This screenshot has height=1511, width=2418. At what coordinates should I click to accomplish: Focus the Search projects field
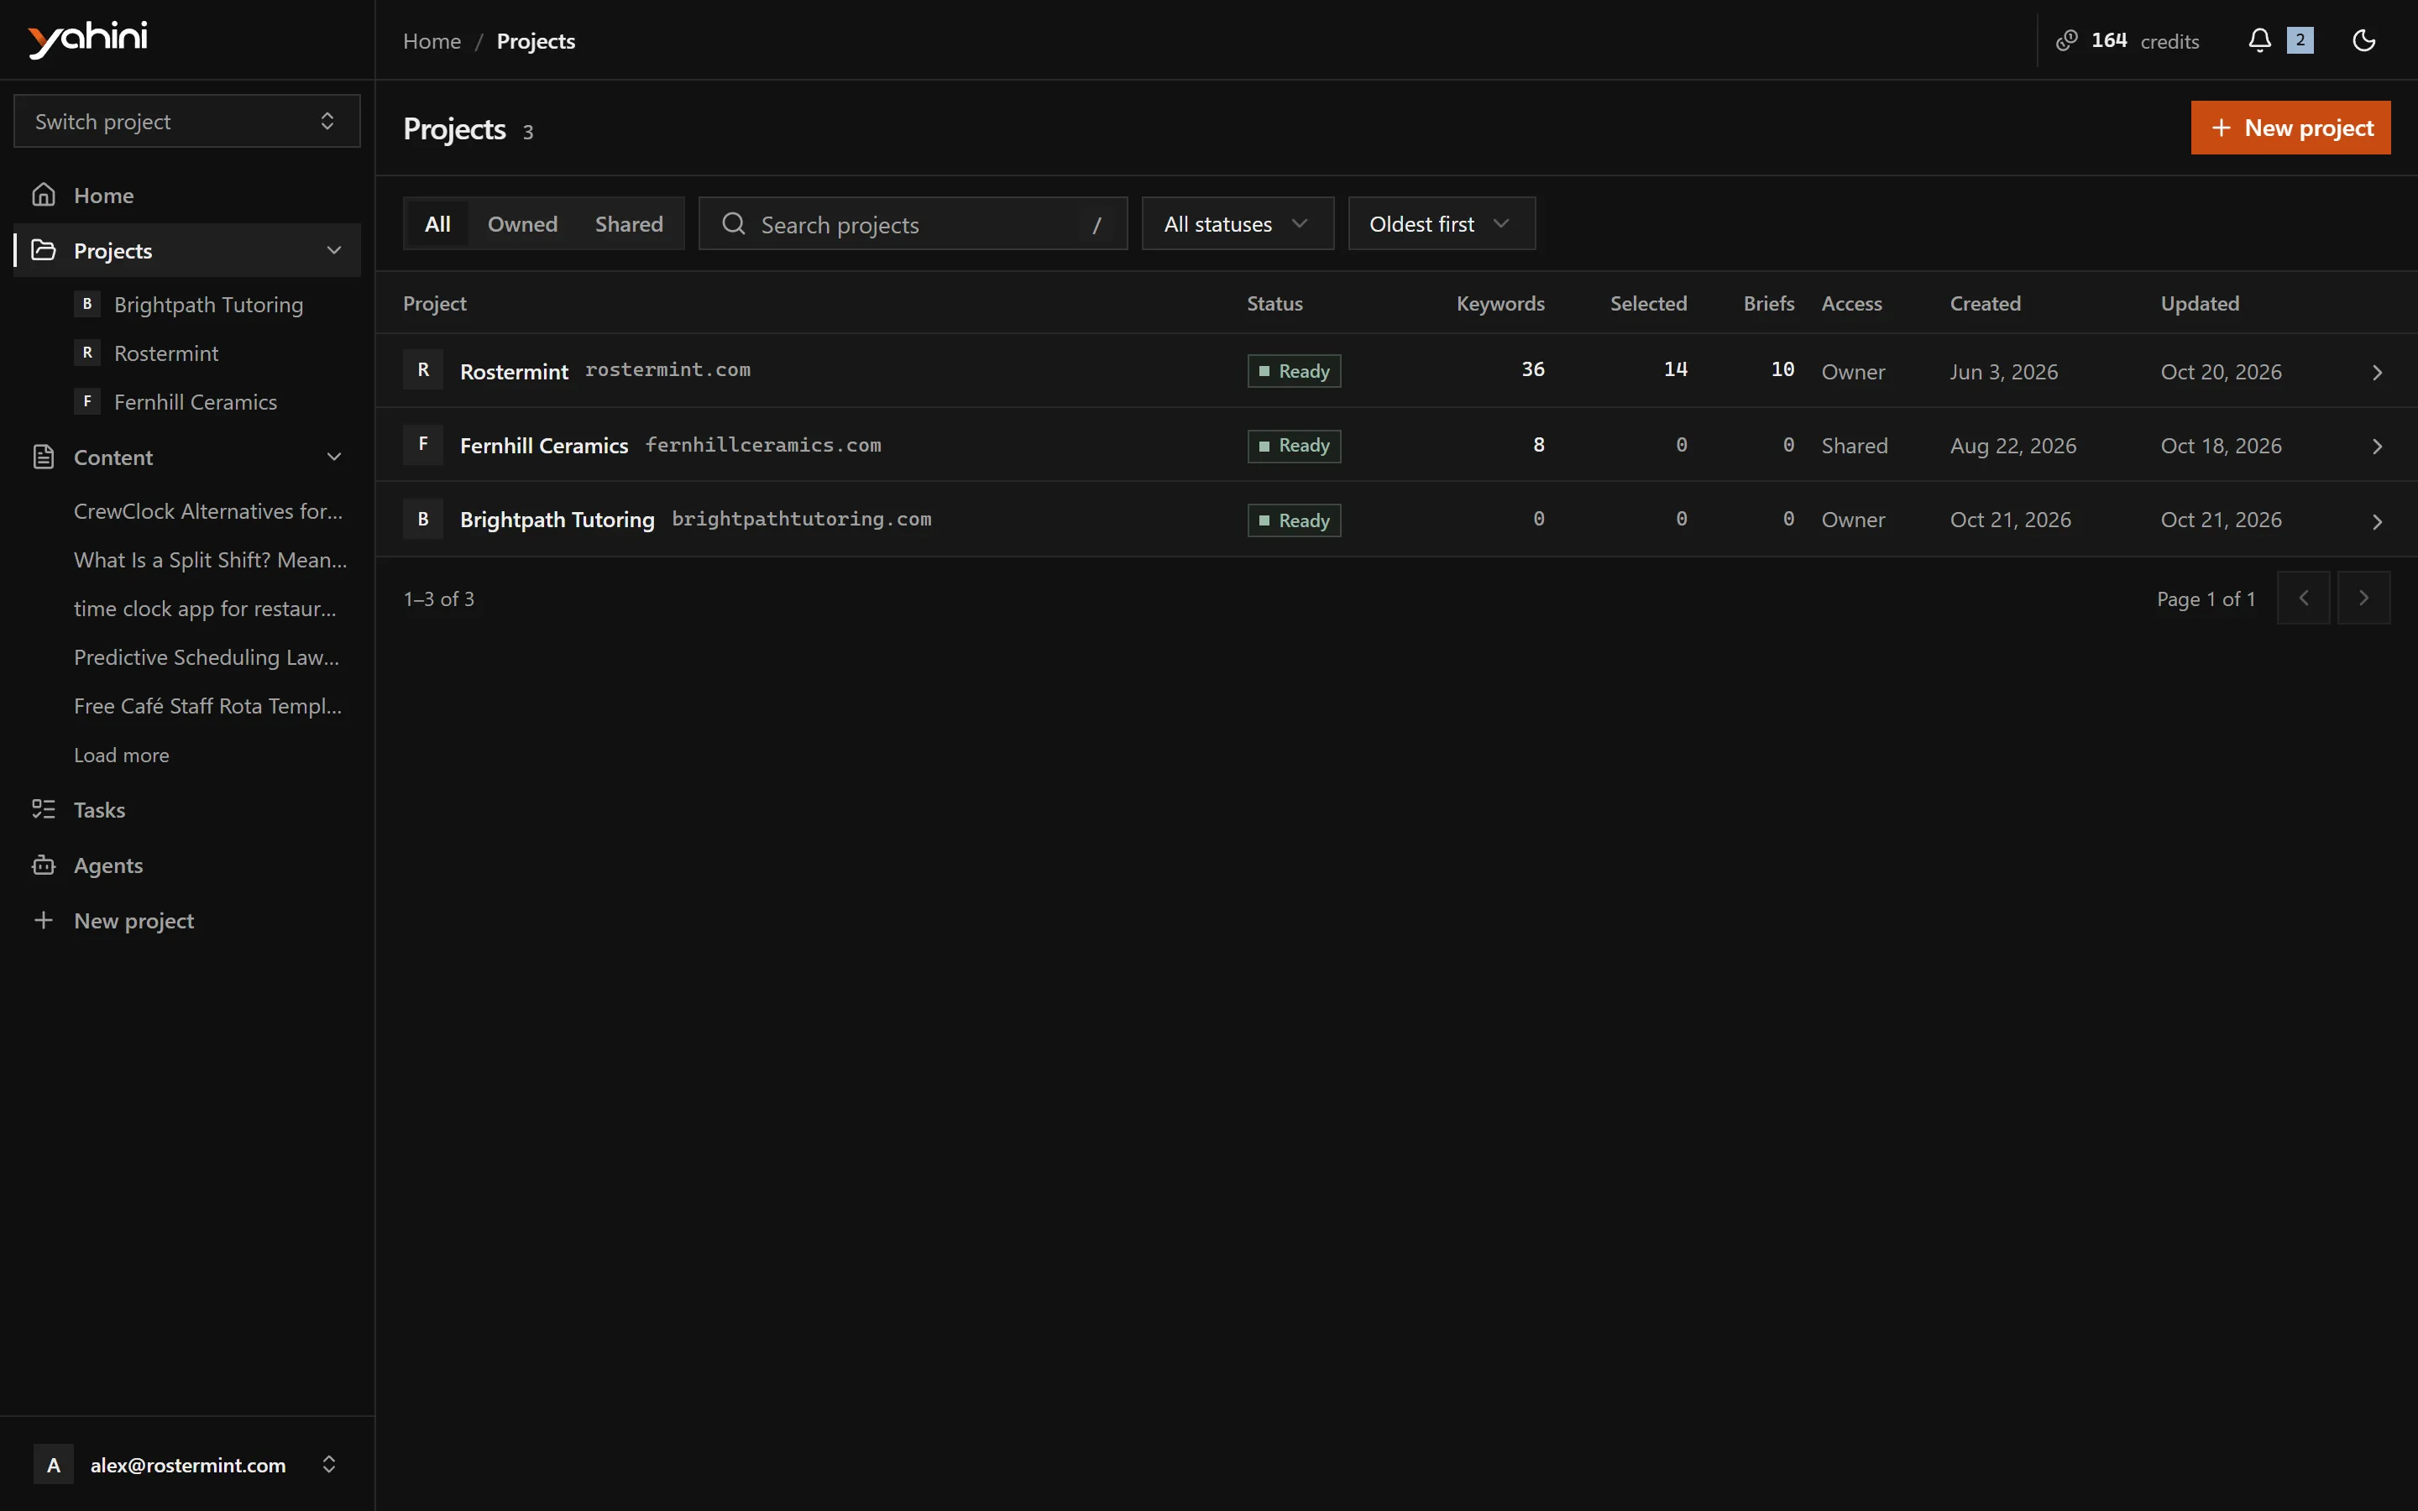(x=913, y=224)
